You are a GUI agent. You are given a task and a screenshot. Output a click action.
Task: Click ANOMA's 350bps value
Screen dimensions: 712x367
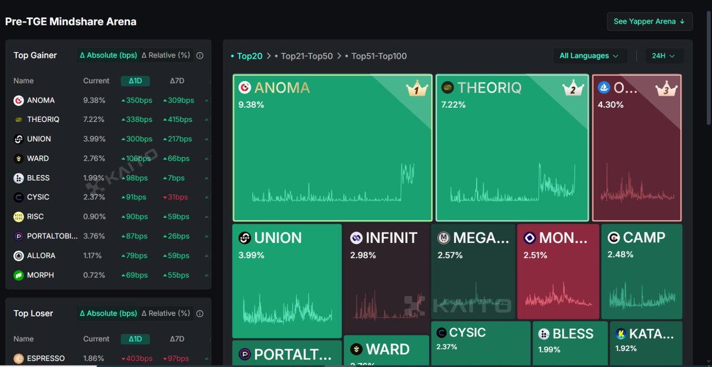click(136, 101)
